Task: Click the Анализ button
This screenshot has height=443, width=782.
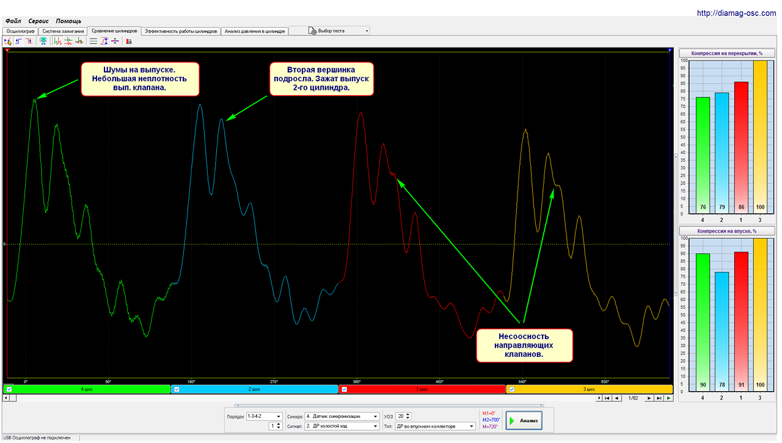Action: click(x=524, y=421)
